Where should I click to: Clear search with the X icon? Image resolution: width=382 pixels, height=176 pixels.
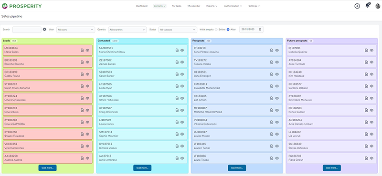[44, 30]
